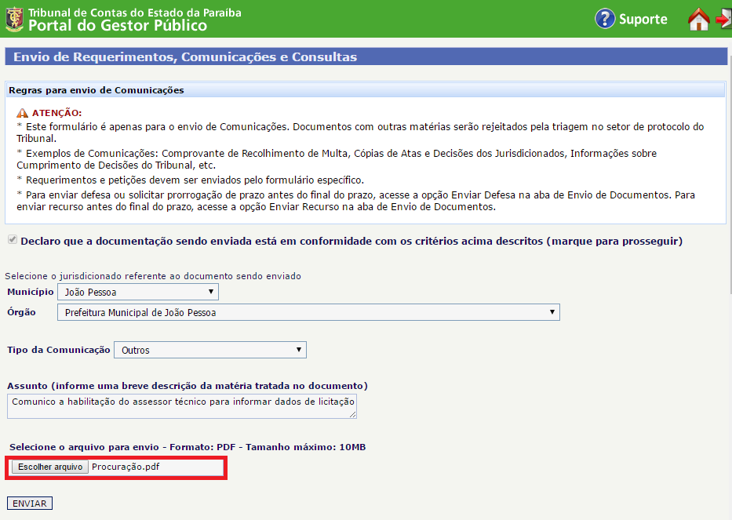Viewport: 732px width, 520px height.
Task: Click the red exit arrow icon
Action: click(x=723, y=20)
